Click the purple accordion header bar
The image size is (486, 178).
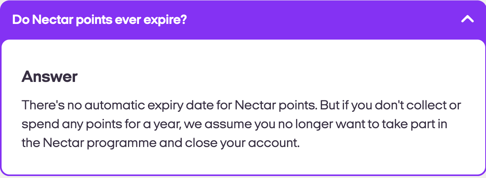[275, 20]
